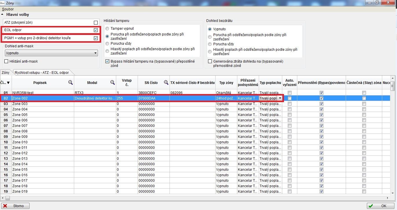
Task: Switch to Rychlost vstupu - ATZ - EOL odpor tab
Action: click(42, 73)
